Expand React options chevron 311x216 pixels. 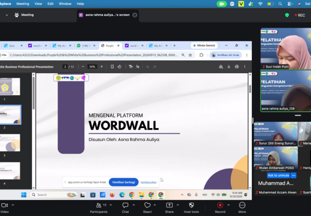click(154, 205)
